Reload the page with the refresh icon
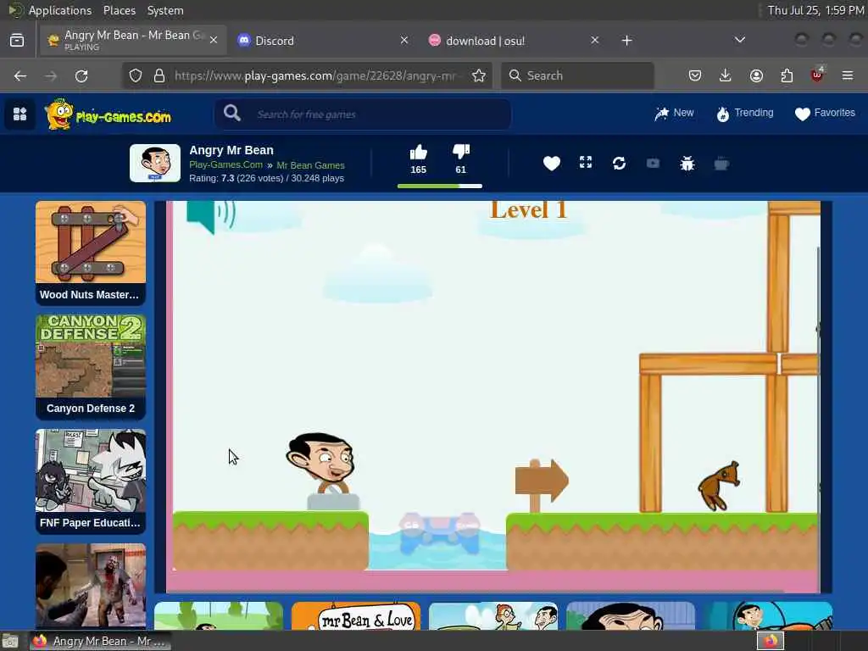868x651 pixels. coord(81,75)
